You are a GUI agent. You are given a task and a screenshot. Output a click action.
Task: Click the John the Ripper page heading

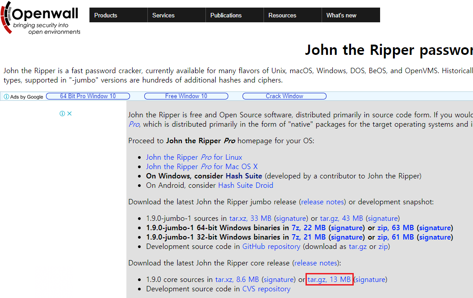click(389, 50)
